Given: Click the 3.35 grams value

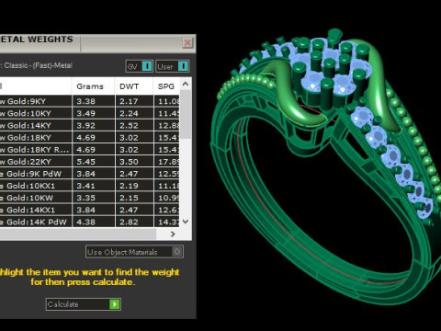Looking at the screenshot, I should pos(85,198).
